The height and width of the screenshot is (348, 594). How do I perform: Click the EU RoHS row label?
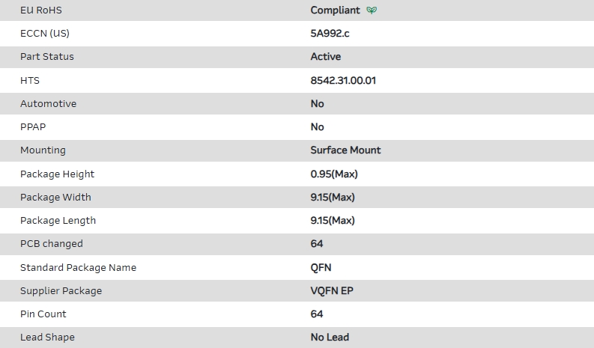40,10
